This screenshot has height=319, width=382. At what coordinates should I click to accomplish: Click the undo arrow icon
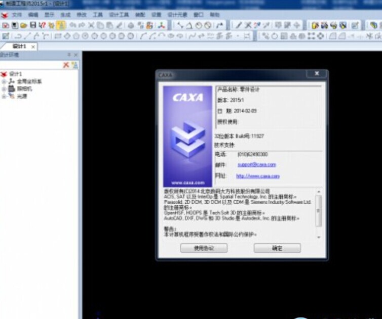pos(72,25)
